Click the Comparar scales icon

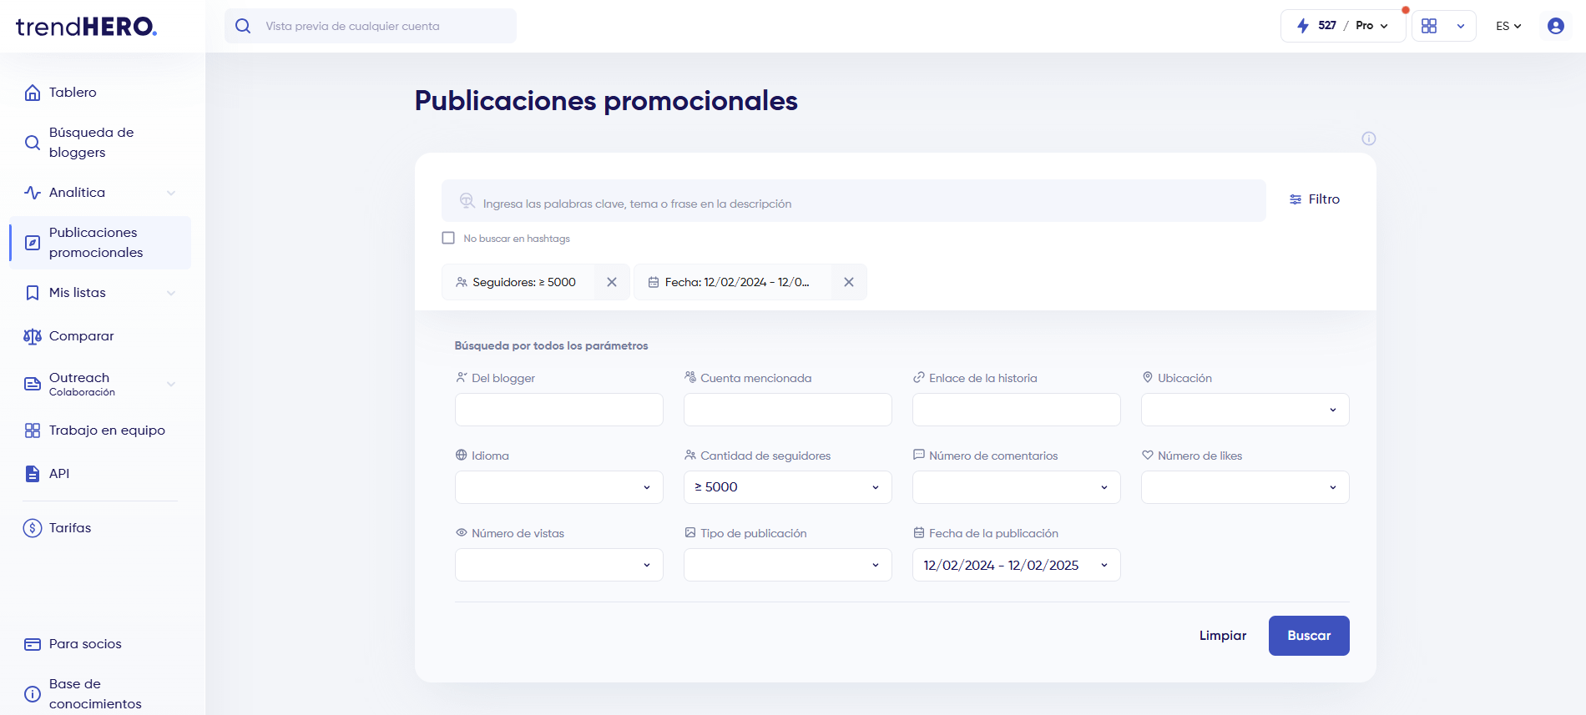pos(33,336)
